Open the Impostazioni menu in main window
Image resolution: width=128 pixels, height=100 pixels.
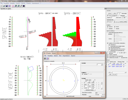(x=36, y=3)
